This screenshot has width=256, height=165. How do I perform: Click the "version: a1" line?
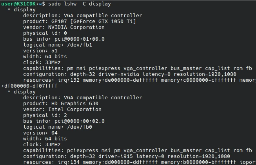[x=40, y=51]
